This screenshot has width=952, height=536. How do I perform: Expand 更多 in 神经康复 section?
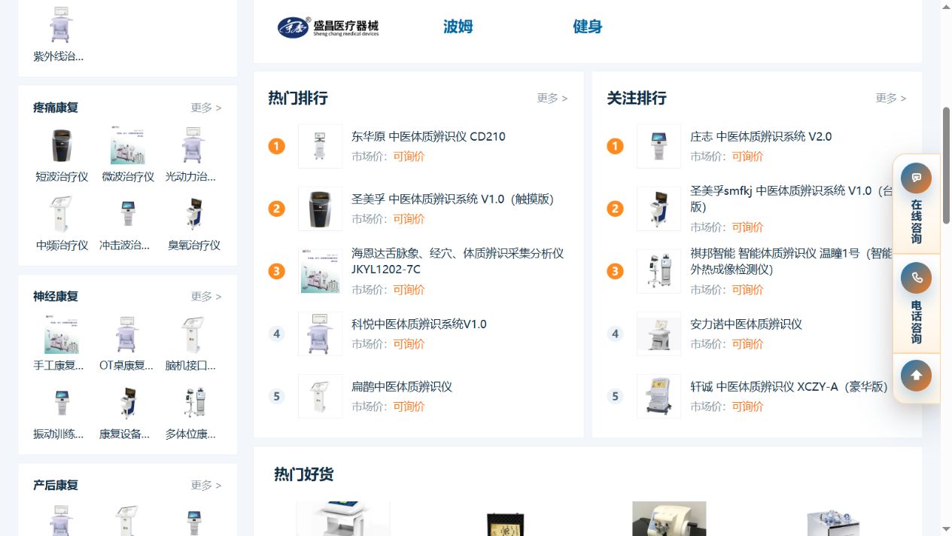point(206,297)
